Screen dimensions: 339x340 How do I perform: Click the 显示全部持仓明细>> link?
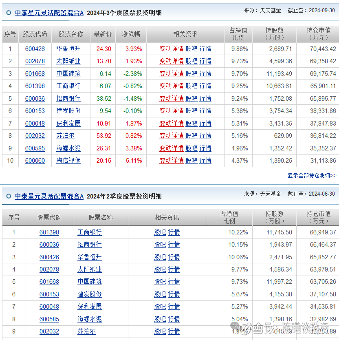click(x=312, y=175)
